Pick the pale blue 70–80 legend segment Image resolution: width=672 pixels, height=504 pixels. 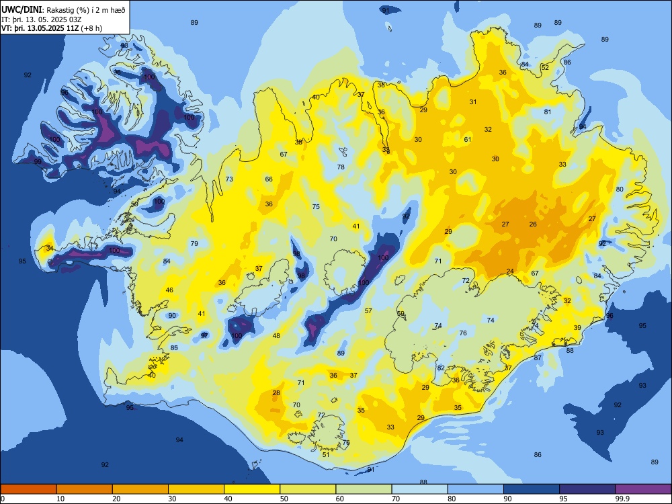pos(419,489)
